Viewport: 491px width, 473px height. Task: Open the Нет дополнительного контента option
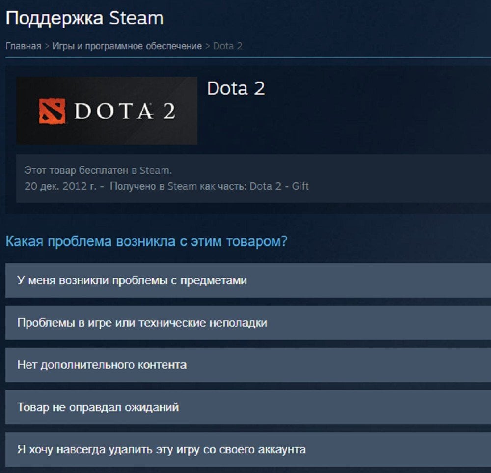[248, 365]
